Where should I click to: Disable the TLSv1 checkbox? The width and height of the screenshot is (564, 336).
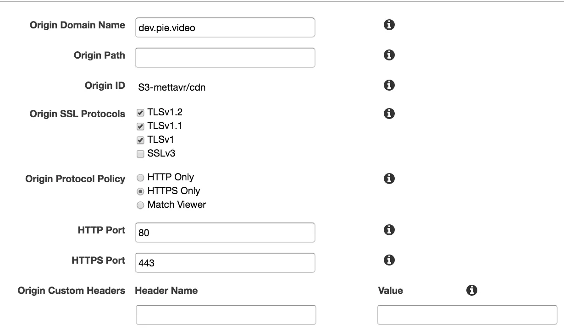[x=140, y=140]
